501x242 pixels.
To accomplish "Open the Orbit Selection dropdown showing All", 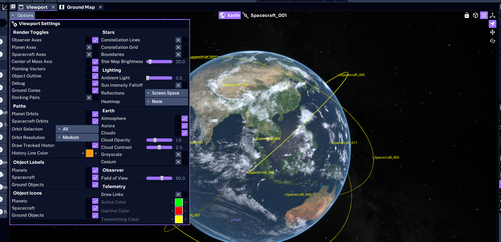I will click(x=77, y=129).
